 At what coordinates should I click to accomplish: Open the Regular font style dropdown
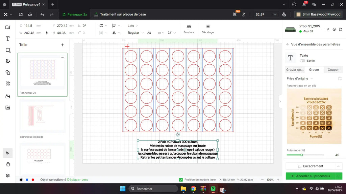135,33
